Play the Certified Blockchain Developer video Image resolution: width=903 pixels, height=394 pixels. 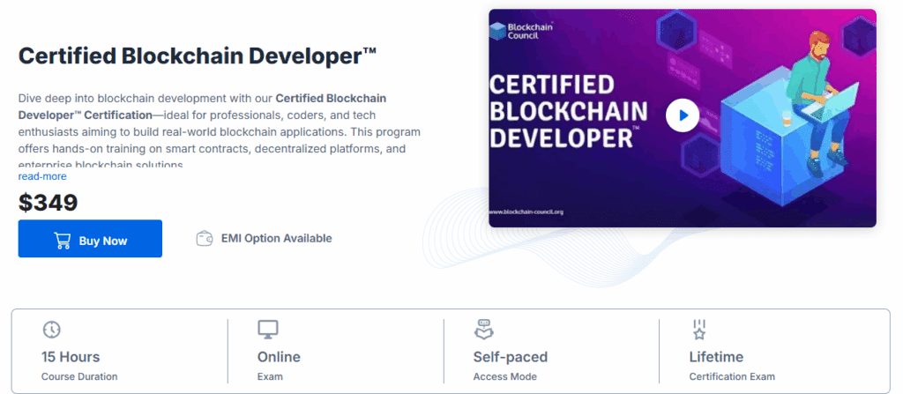(x=683, y=115)
